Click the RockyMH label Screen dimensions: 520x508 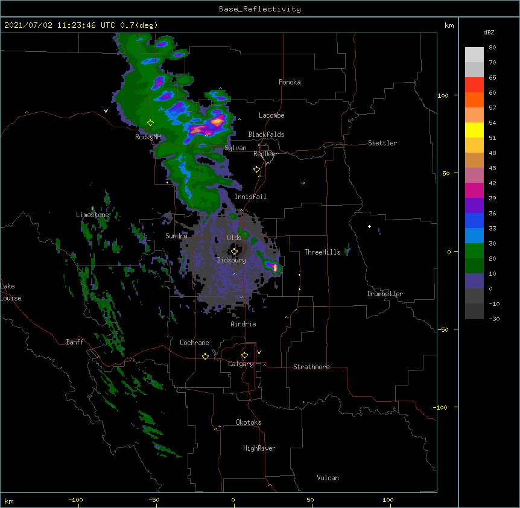[x=148, y=137]
